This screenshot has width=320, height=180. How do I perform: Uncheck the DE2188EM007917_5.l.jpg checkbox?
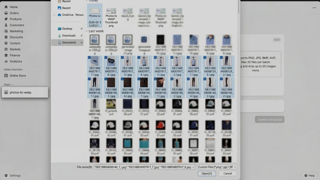tap(122, 58)
